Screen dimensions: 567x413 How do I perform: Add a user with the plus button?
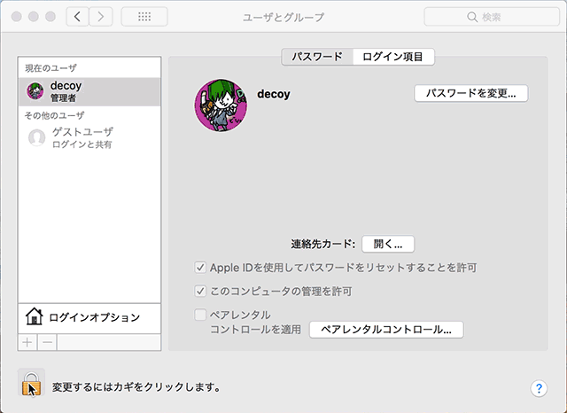(27, 342)
